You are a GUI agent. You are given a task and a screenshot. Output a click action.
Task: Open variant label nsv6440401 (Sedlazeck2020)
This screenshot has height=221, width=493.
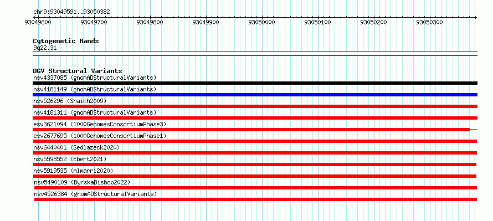click(76, 147)
